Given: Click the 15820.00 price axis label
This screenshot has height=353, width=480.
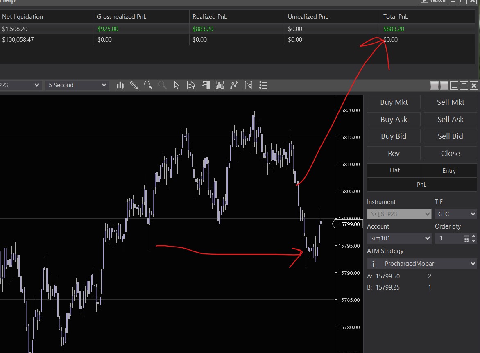Looking at the screenshot, I should point(349,110).
